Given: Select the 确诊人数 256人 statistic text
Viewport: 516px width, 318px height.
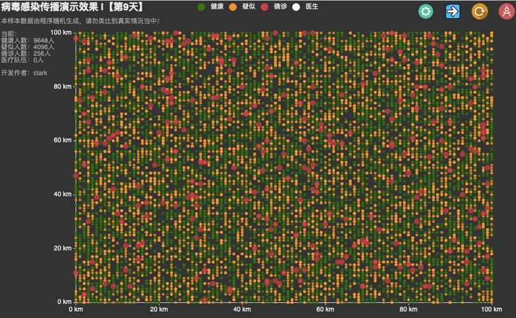Looking at the screenshot, I should 25,53.
